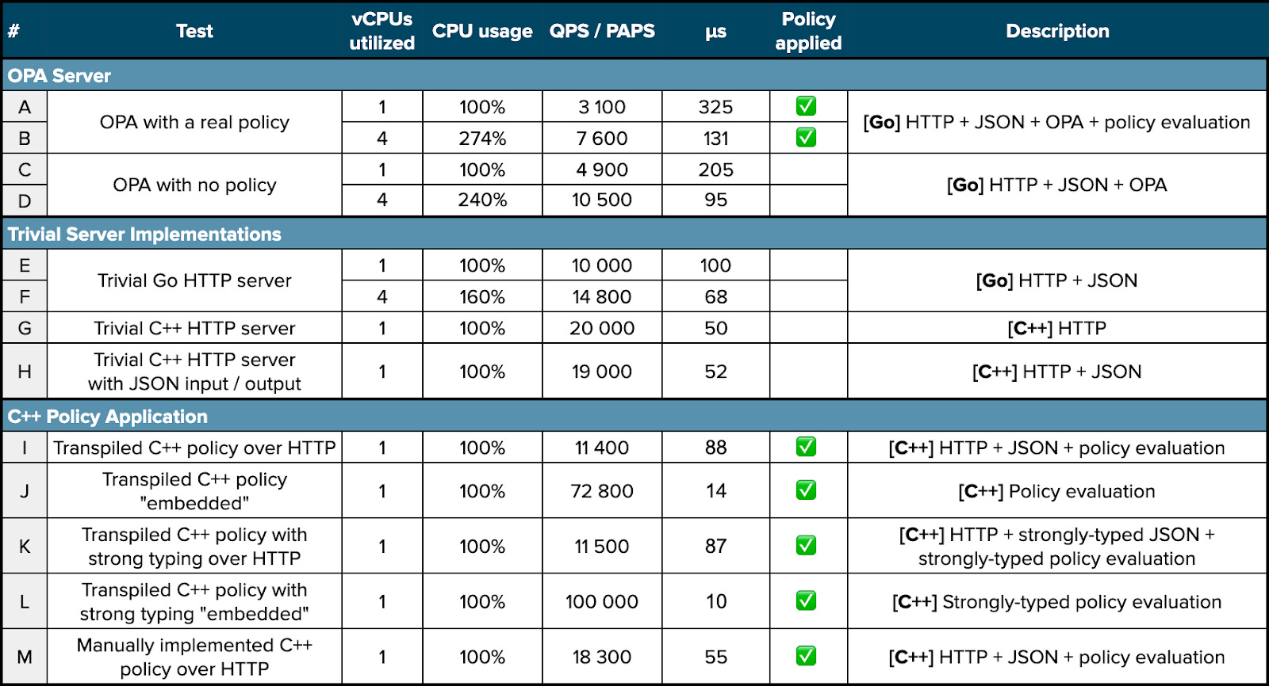Click the '[C++] HTTP' description in row G
This screenshot has width=1269, height=686.
[1056, 328]
